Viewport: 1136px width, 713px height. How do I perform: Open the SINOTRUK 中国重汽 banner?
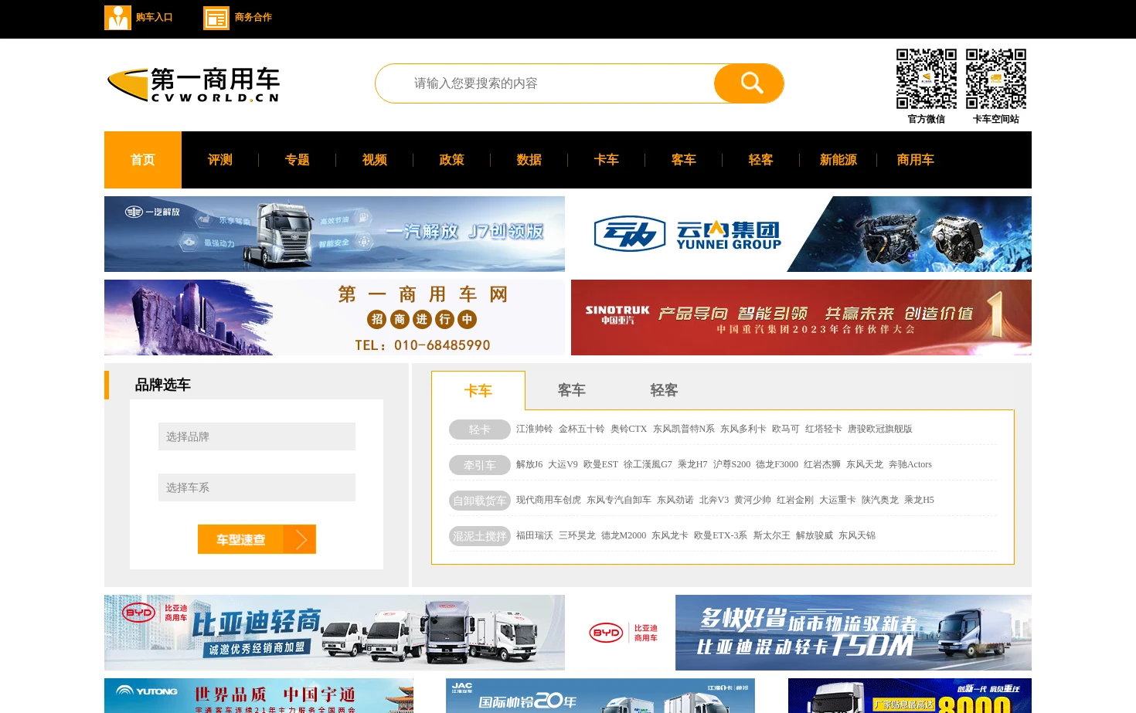pyautogui.click(x=801, y=317)
